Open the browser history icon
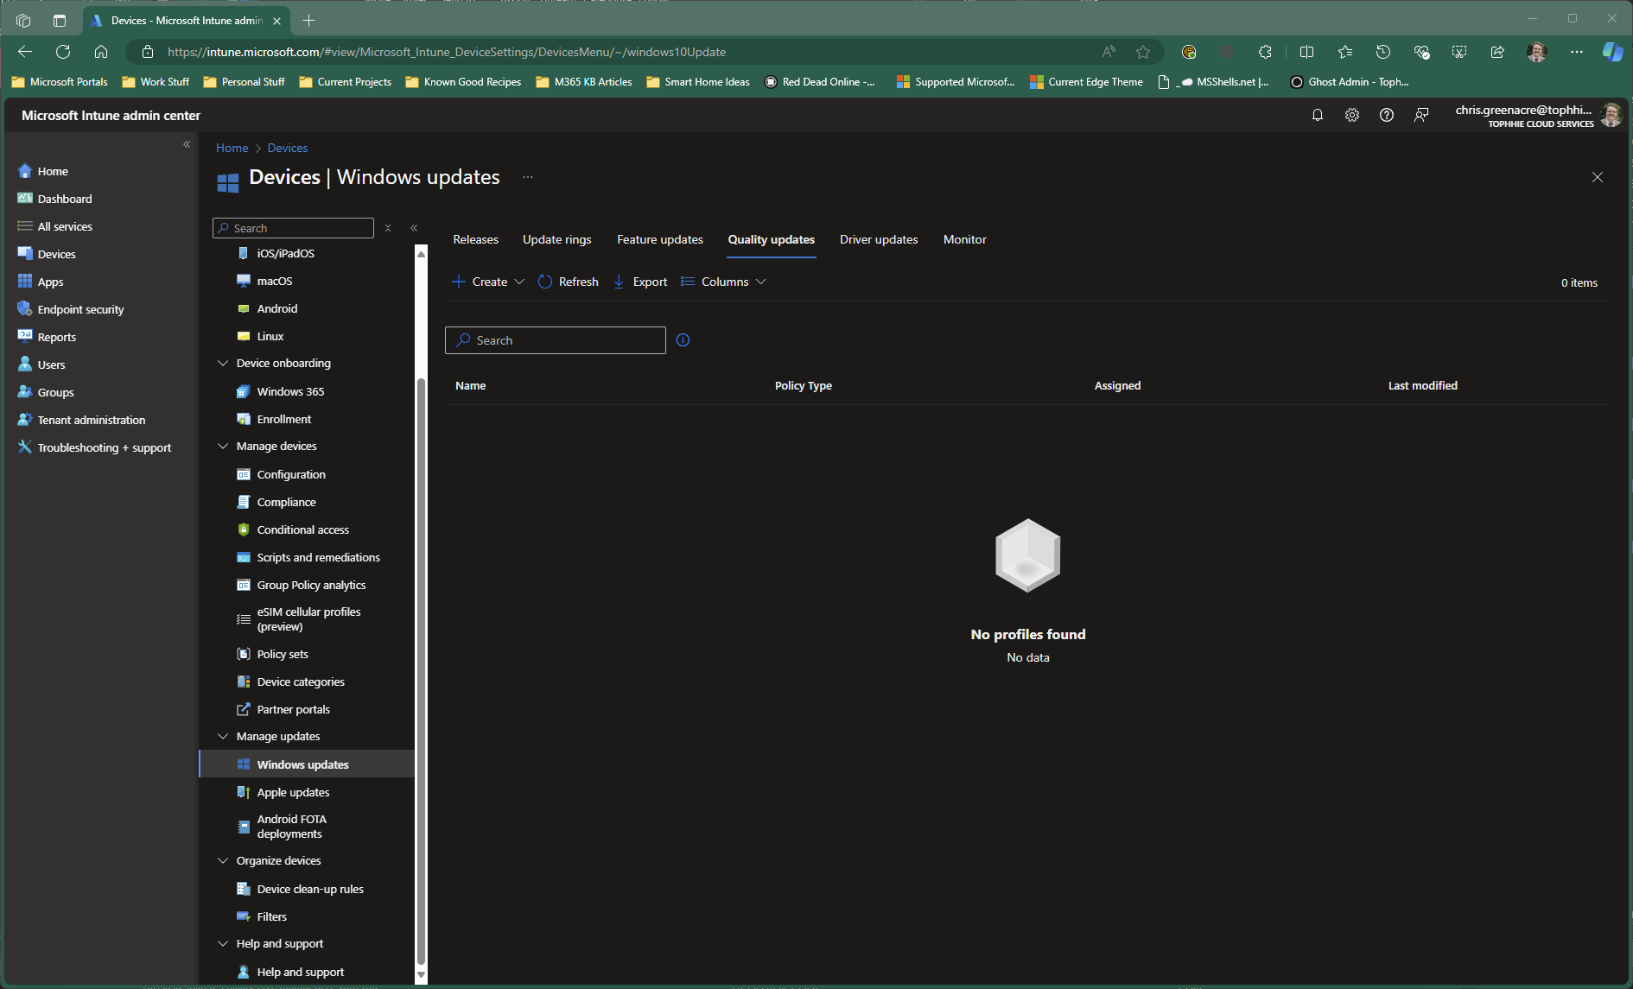The image size is (1633, 989). [1382, 52]
